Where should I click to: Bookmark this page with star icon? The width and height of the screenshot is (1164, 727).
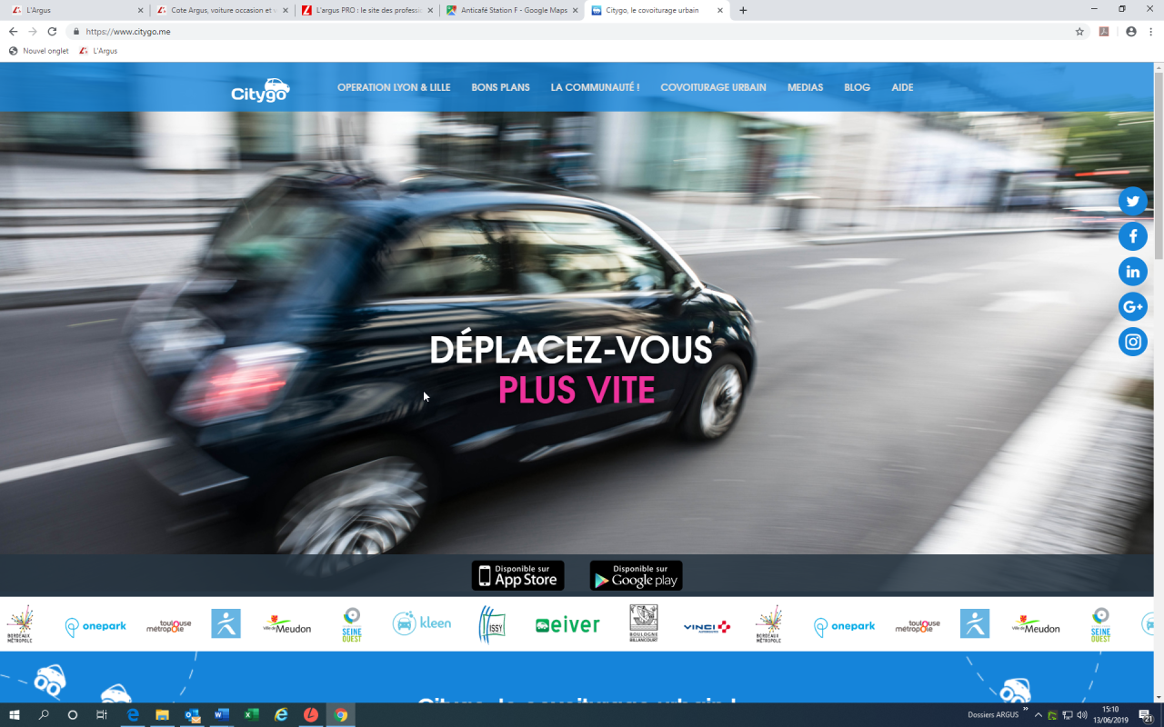[1079, 31]
